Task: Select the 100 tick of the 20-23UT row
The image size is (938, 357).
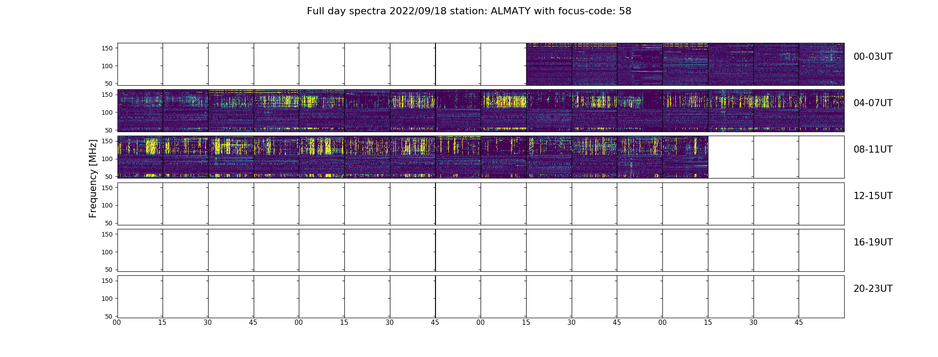Action: pyautogui.click(x=108, y=299)
